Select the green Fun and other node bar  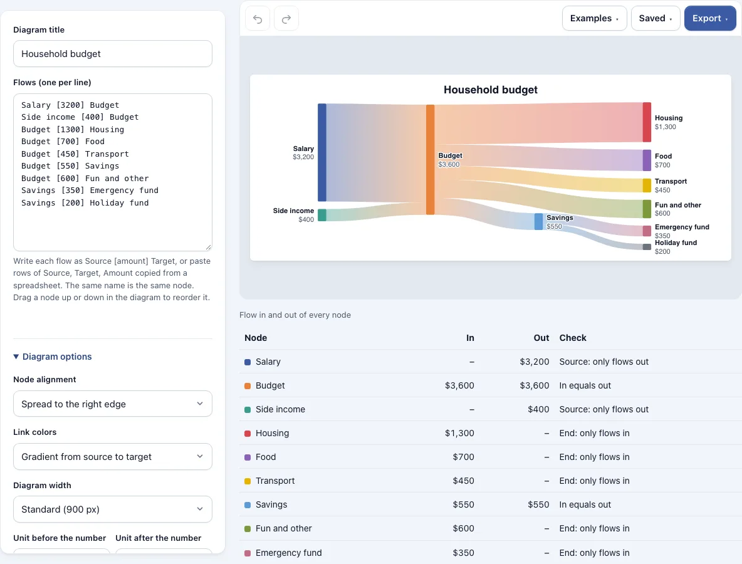[x=647, y=209]
